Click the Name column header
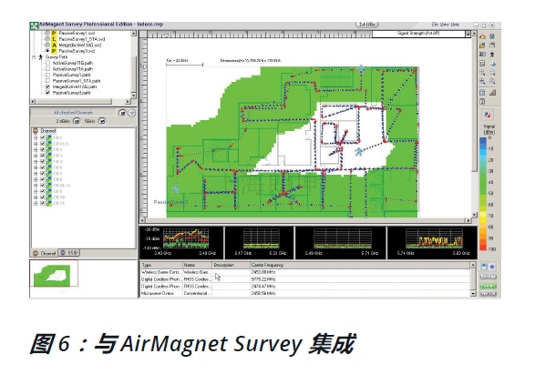The width and height of the screenshot is (535, 374). pos(197,265)
